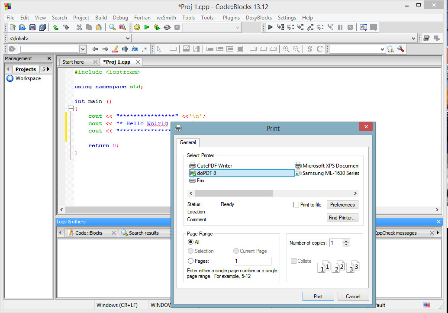Show more log tabs with the right arrow

pos(438,233)
